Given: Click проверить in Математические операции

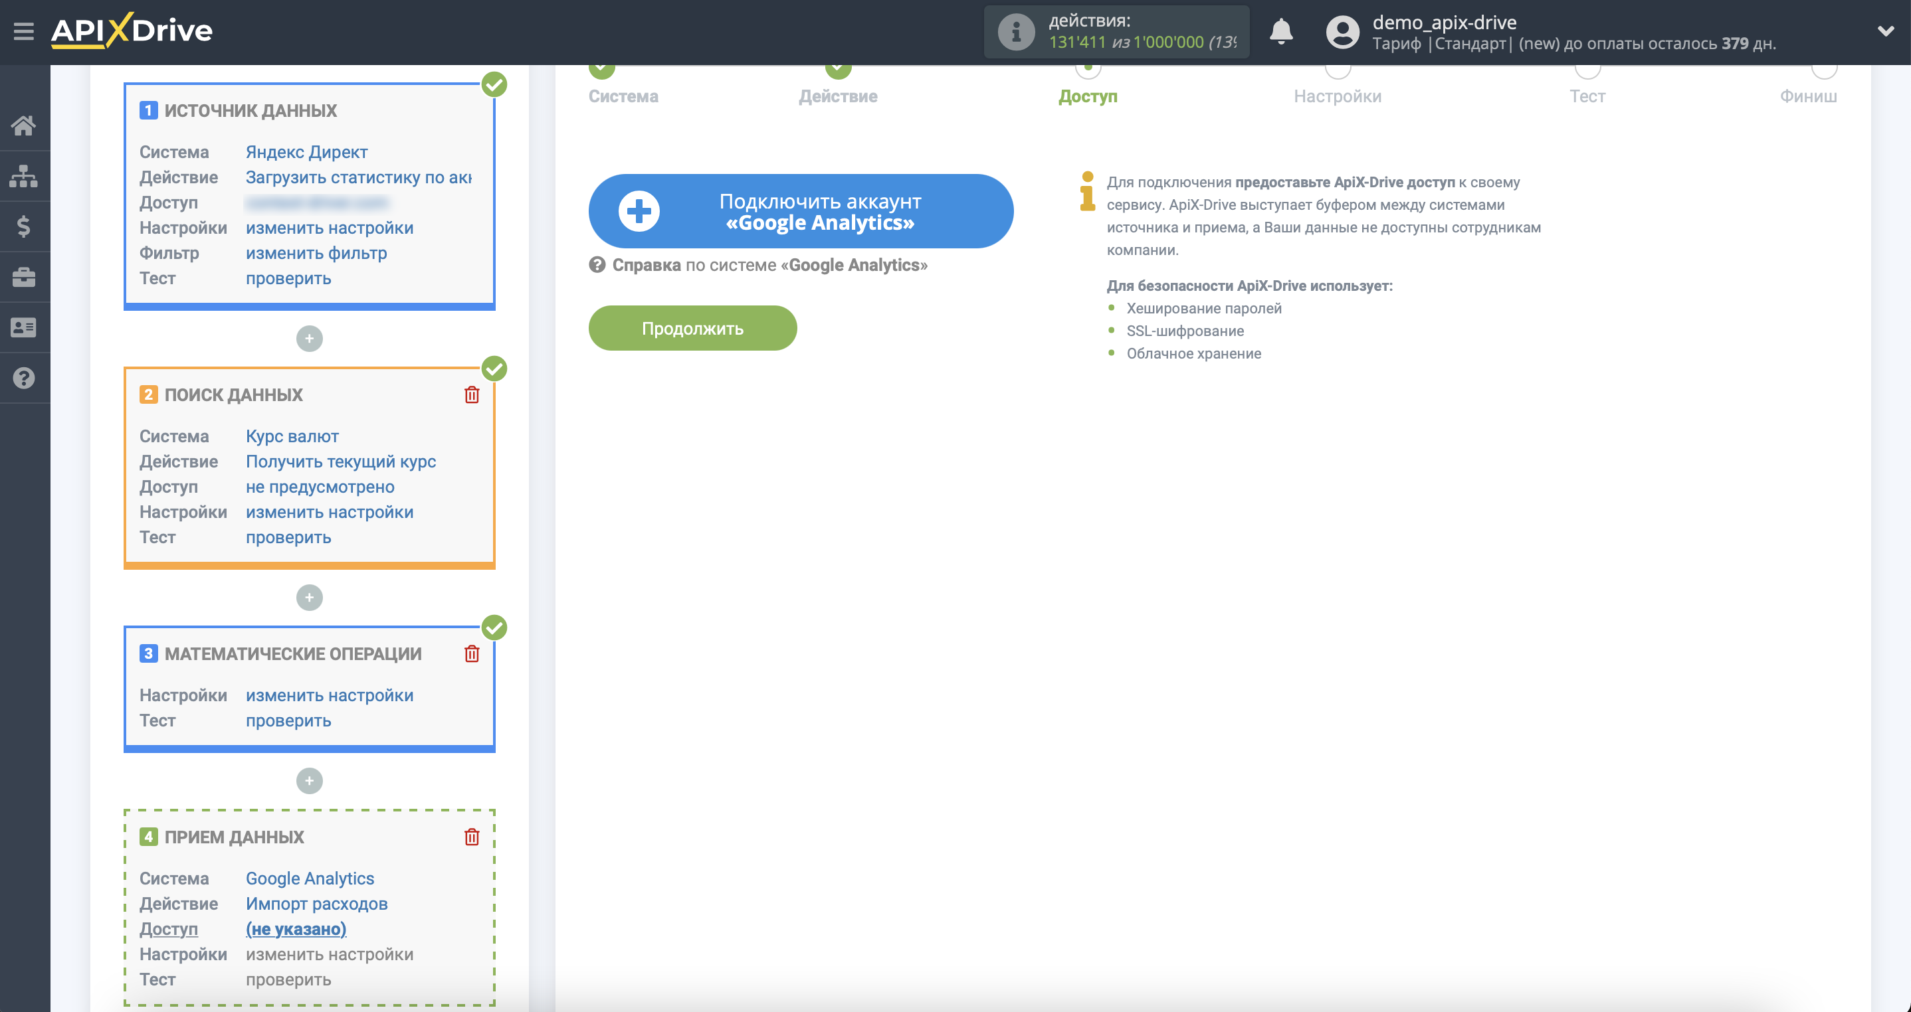Looking at the screenshot, I should click(x=288, y=720).
